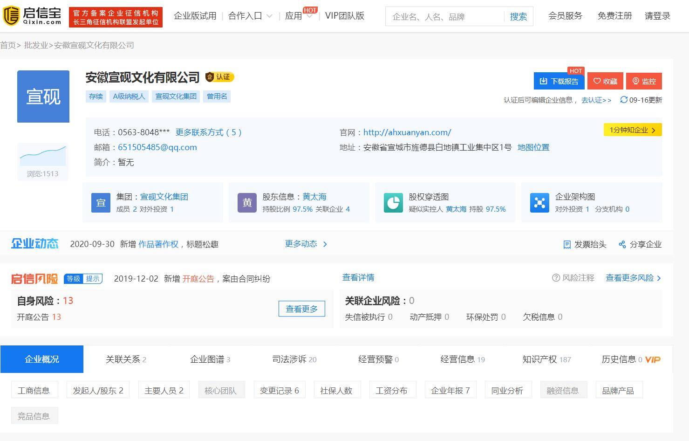Click the 下载报告 button
The height and width of the screenshot is (441, 689).
pyautogui.click(x=559, y=81)
